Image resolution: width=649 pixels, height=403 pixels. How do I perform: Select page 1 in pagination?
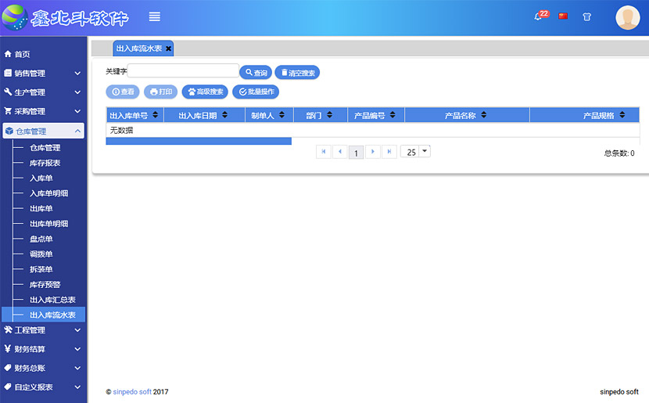tap(356, 153)
